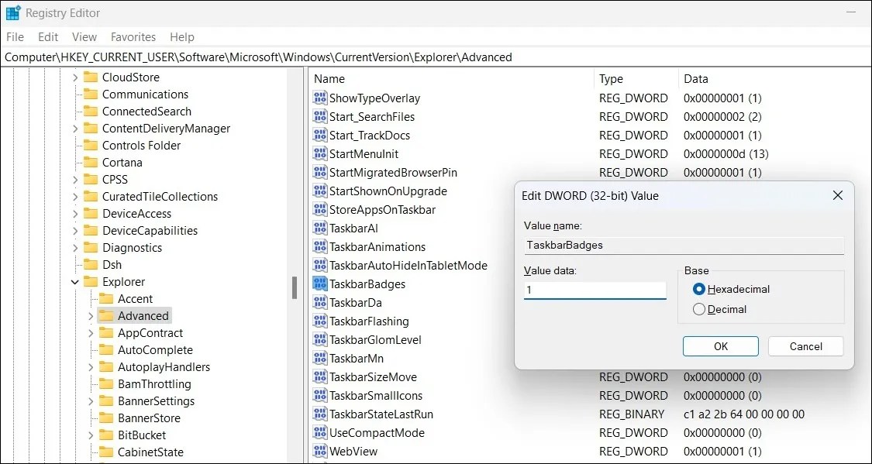Expand the CloudStore key
Image resolution: width=872 pixels, height=464 pixels.
pos(75,77)
